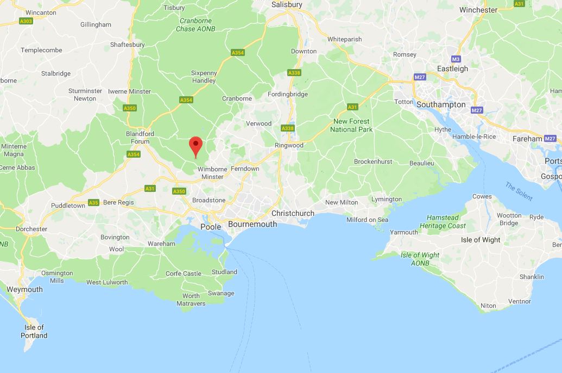Click the Hamstead Heritage Coast label
Image resolution: width=562 pixels, height=373 pixels.
coord(443,221)
